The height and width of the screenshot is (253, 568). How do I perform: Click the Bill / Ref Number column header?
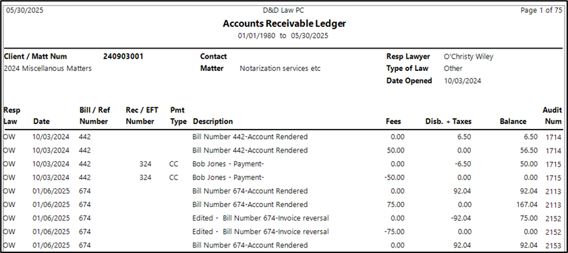pyautogui.click(x=95, y=115)
